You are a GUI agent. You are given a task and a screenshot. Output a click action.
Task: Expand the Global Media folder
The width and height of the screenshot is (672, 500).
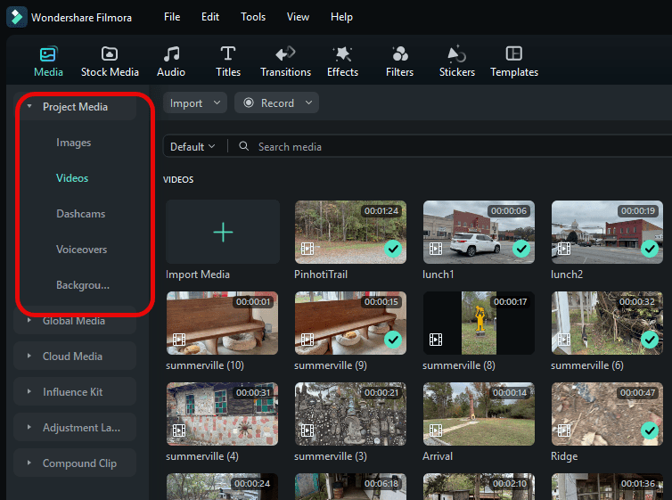(74, 321)
